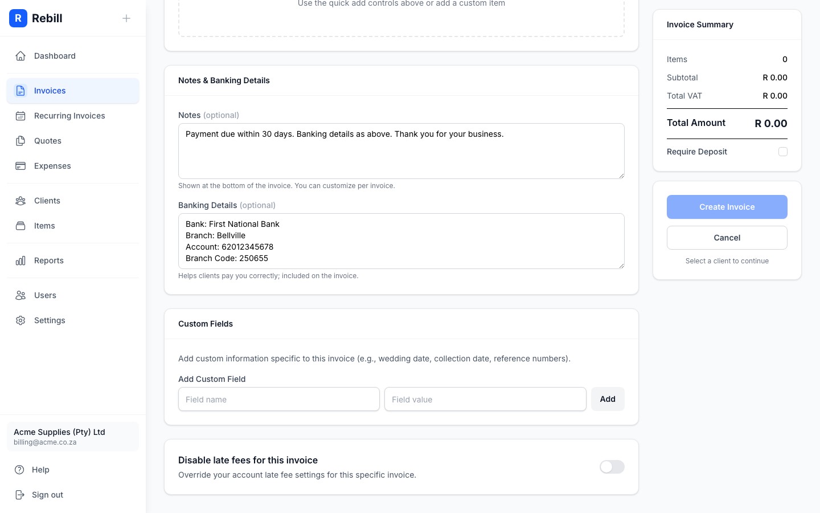The image size is (820, 513).
Task: Select the Users icon in sidebar
Action: [20, 295]
